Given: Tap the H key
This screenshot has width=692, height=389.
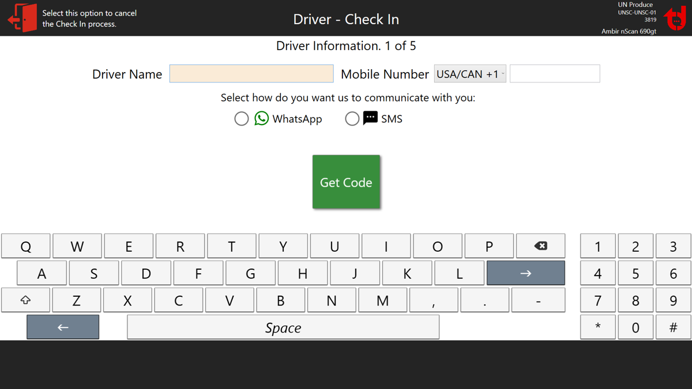Looking at the screenshot, I should [x=302, y=273].
